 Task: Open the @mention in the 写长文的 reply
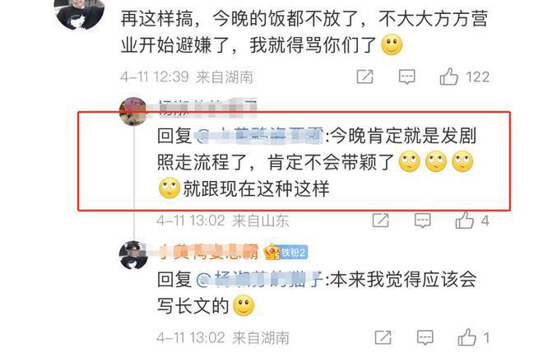(260, 280)
